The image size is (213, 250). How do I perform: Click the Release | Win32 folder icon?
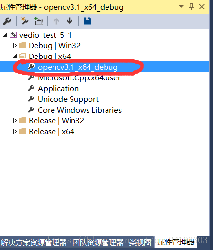click(22, 120)
